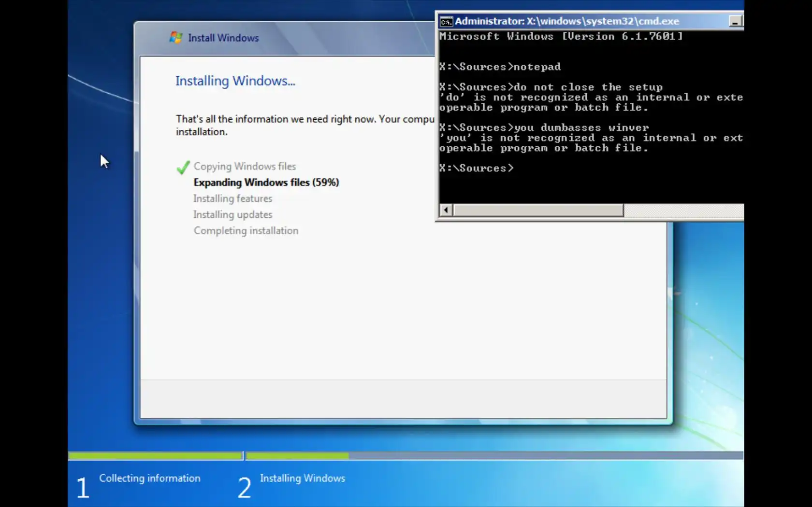Image resolution: width=812 pixels, height=507 pixels.
Task: Click the 'you dumbasses winver' command line
Action: tap(544, 127)
